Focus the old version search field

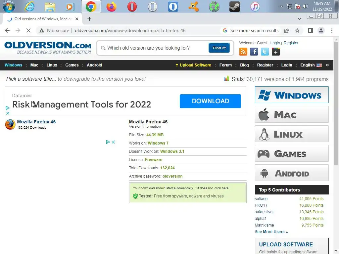click(x=154, y=48)
